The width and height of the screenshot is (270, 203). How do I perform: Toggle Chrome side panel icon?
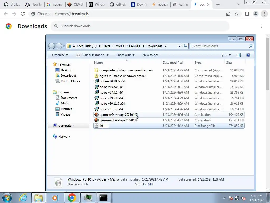247,14
